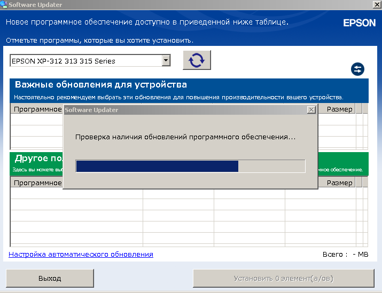
Task: Click the Проверка наличия обновлений message text
Action: pyautogui.click(x=185, y=137)
